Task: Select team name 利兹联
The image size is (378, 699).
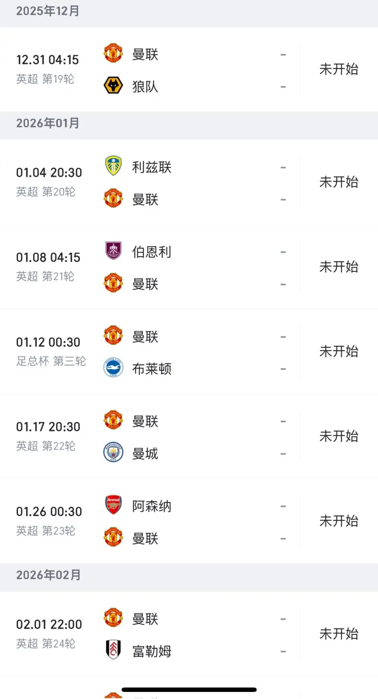Action: 152,167
